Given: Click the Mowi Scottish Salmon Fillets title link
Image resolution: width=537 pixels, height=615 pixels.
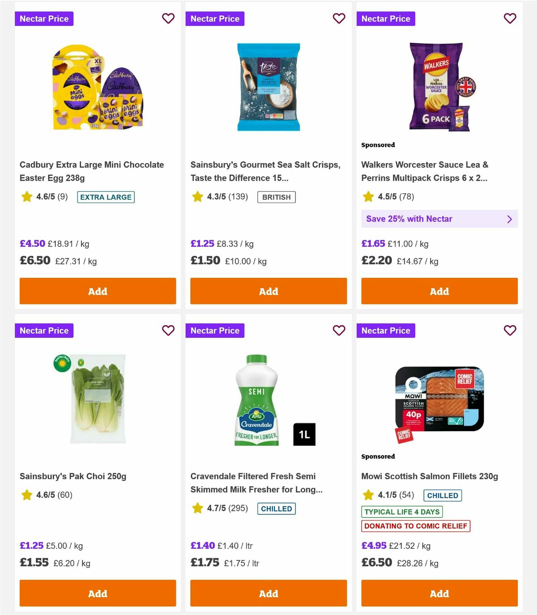Looking at the screenshot, I should (430, 476).
